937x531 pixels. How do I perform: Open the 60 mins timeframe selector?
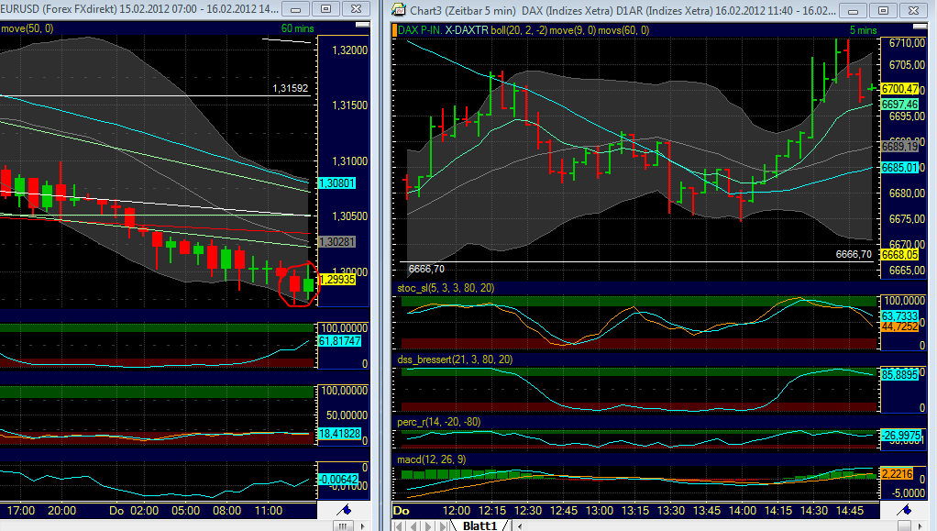(297, 28)
